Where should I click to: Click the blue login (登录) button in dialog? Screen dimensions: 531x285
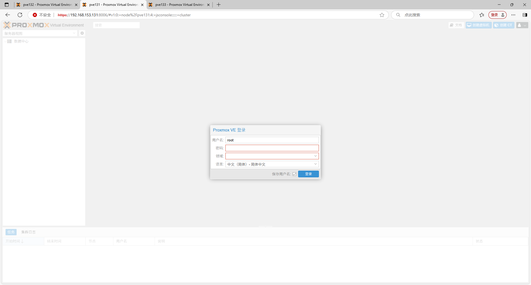tap(308, 174)
